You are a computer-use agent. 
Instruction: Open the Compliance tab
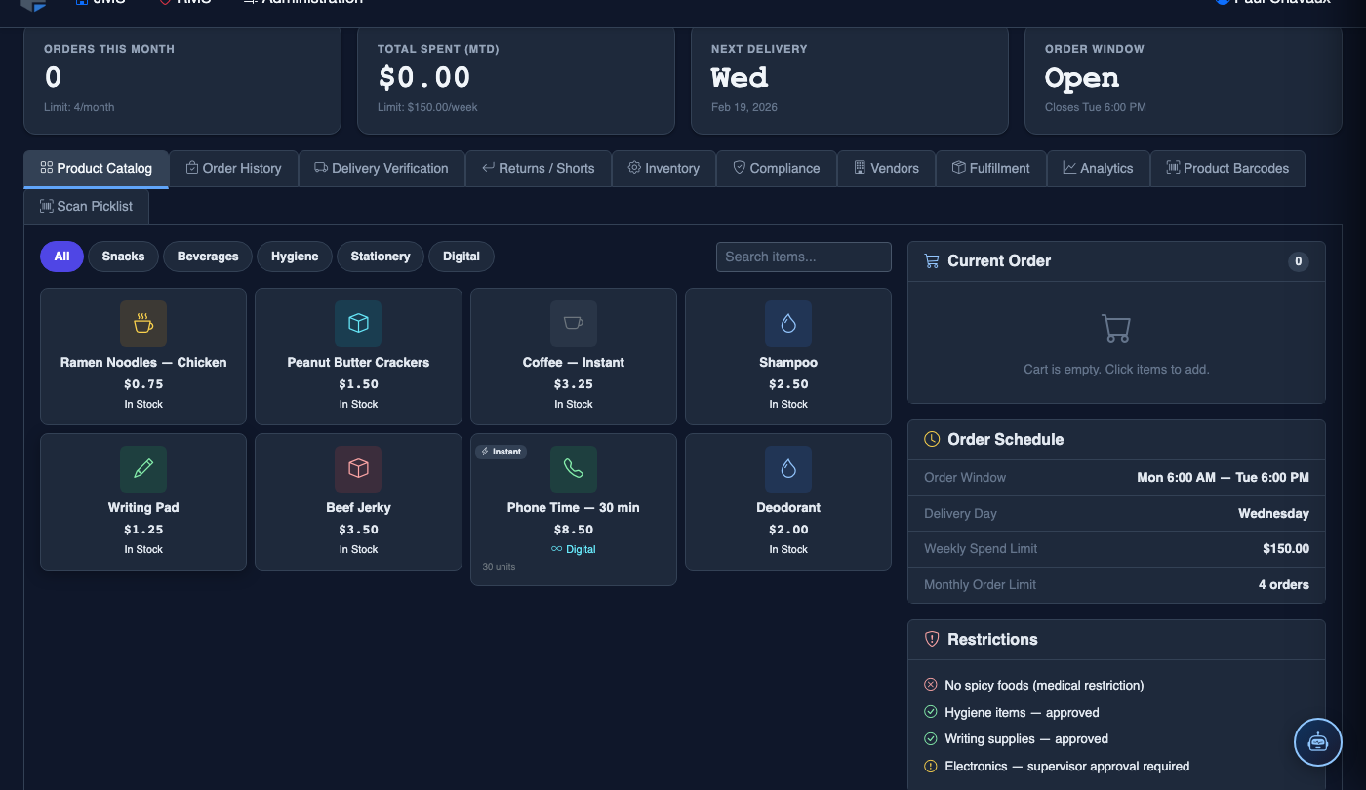(777, 169)
